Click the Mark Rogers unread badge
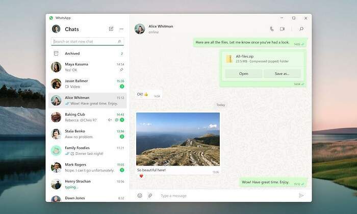This screenshot has height=214, width=357. 122,170
